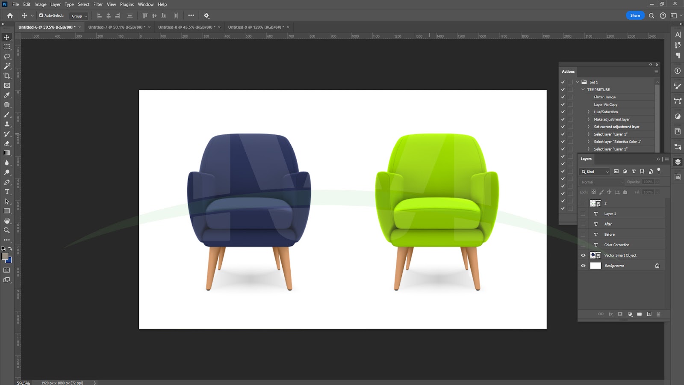Select the Frame tool
The width and height of the screenshot is (684, 385).
pyautogui.click(x=7, y=86)
